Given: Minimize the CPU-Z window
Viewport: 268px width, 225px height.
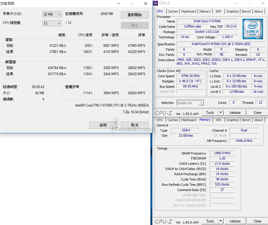Looking at the screenshot, I should (x=236, y=3).
